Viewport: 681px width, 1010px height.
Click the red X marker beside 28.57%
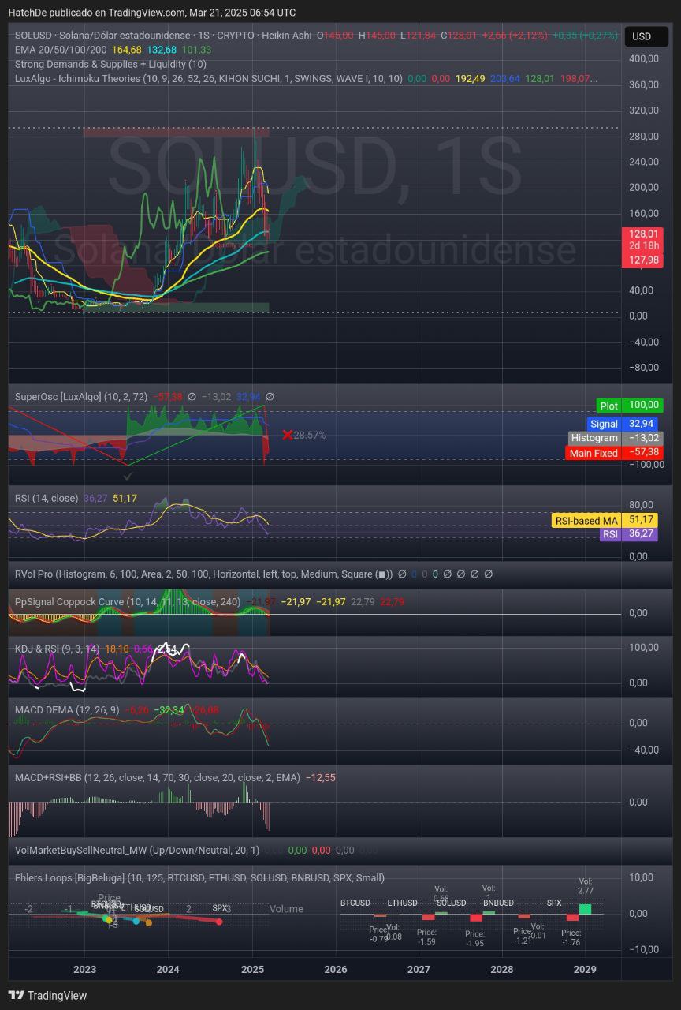click(x=288, y=435)
